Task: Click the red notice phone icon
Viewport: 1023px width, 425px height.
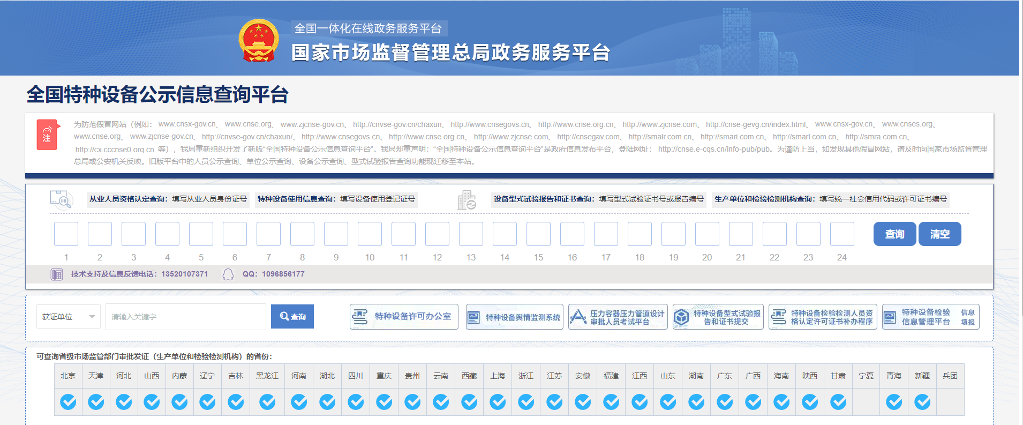Action: click(47, 134)
